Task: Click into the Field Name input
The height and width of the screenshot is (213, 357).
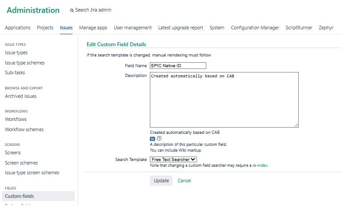Action: coord(178,65)
